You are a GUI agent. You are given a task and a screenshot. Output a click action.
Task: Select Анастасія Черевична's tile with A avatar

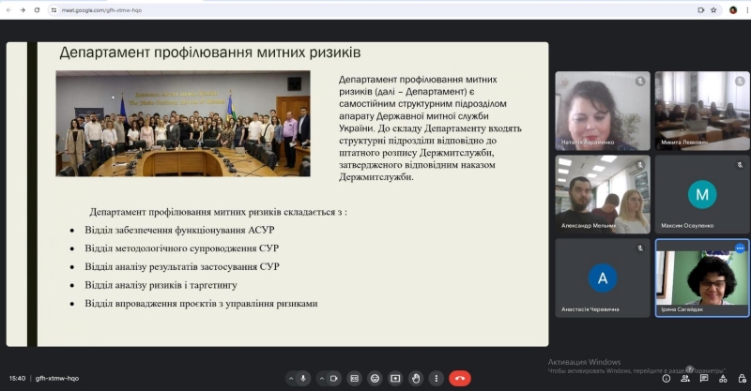point(603,278)
